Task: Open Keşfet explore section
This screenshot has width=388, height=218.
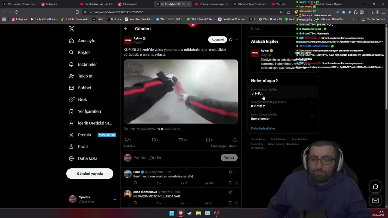Action: click(x=79, y=52)
